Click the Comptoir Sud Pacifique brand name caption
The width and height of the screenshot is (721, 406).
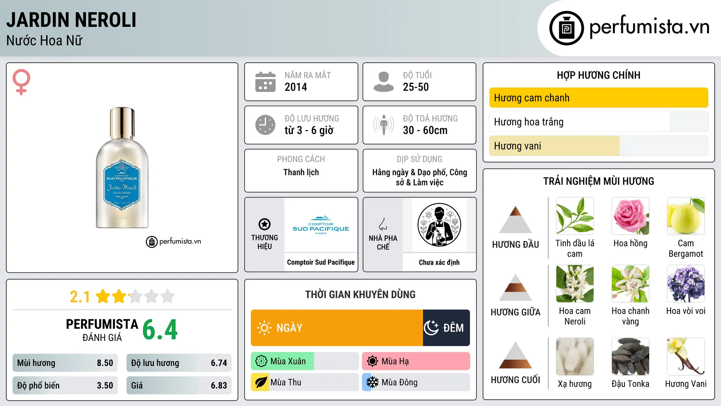point(321,262)
